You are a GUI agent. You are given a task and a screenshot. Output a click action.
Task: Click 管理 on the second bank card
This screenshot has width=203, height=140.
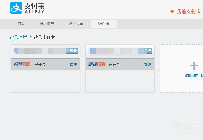pos(148,64)
